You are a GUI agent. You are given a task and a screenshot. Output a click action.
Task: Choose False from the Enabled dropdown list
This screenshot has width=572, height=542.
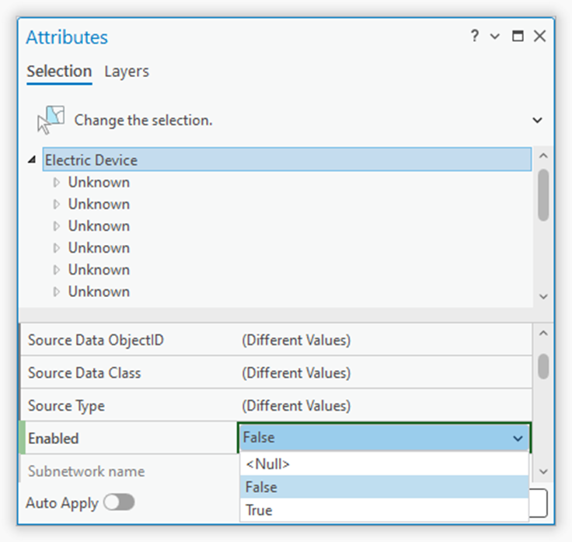(x=385, y=487)
